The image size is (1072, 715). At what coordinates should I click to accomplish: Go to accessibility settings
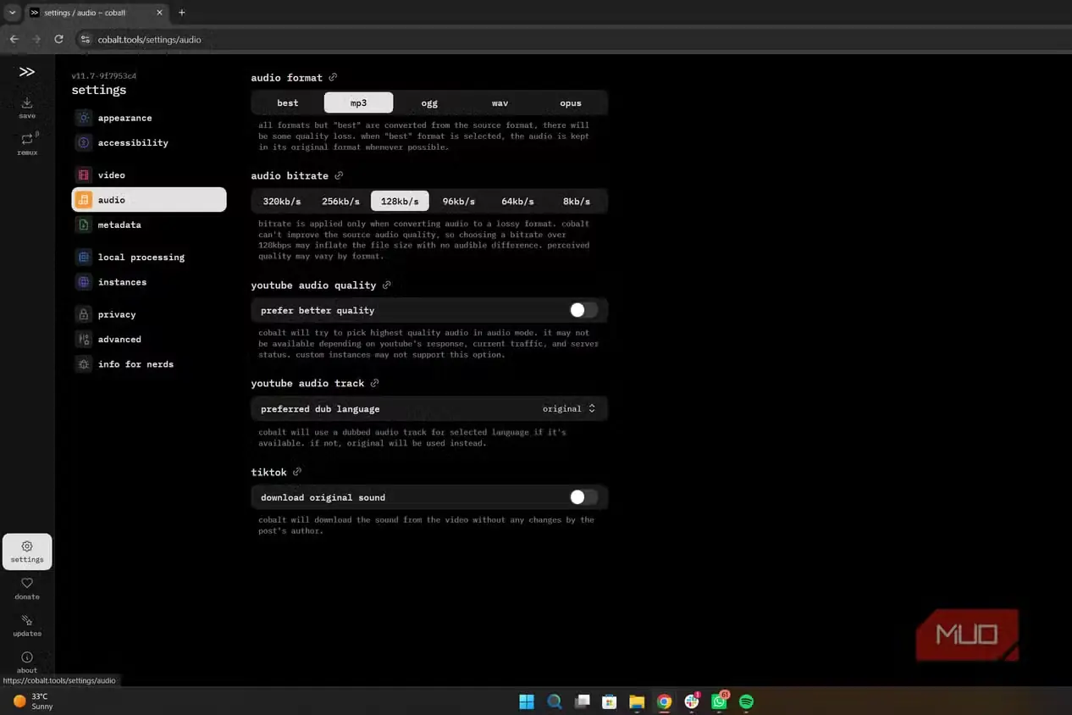[149, 142]
